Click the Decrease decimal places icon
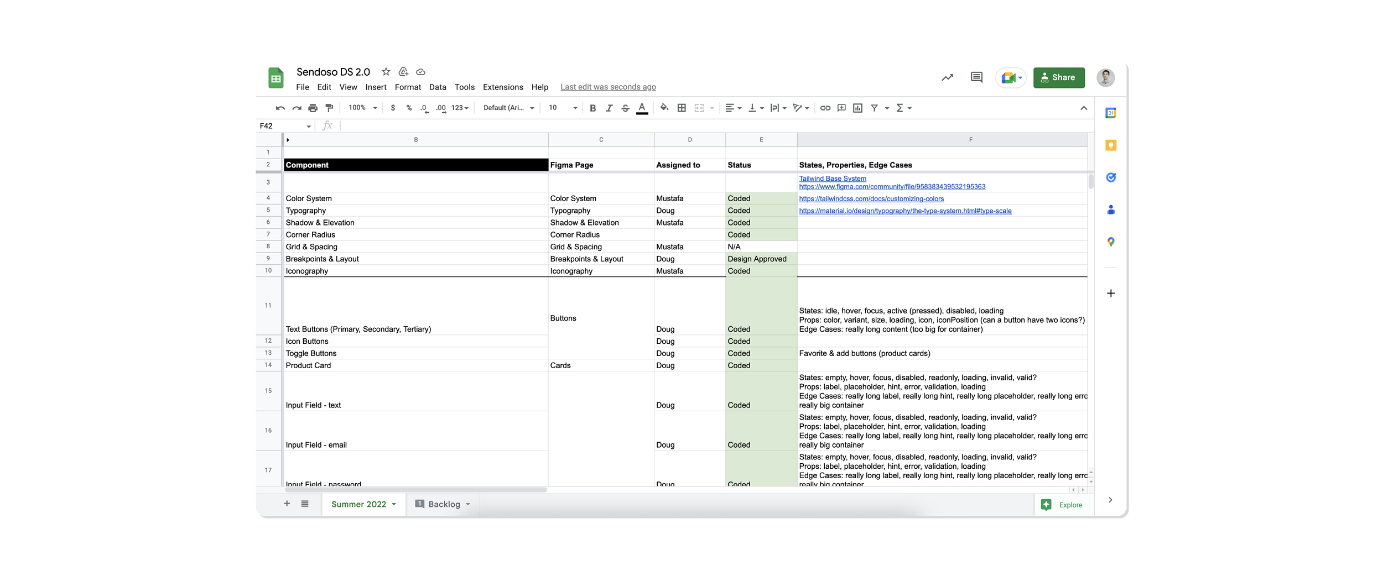 424,108
